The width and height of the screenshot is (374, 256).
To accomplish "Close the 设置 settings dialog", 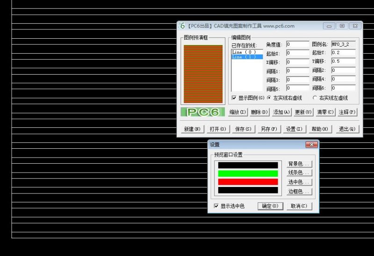I will click(311, 145).
